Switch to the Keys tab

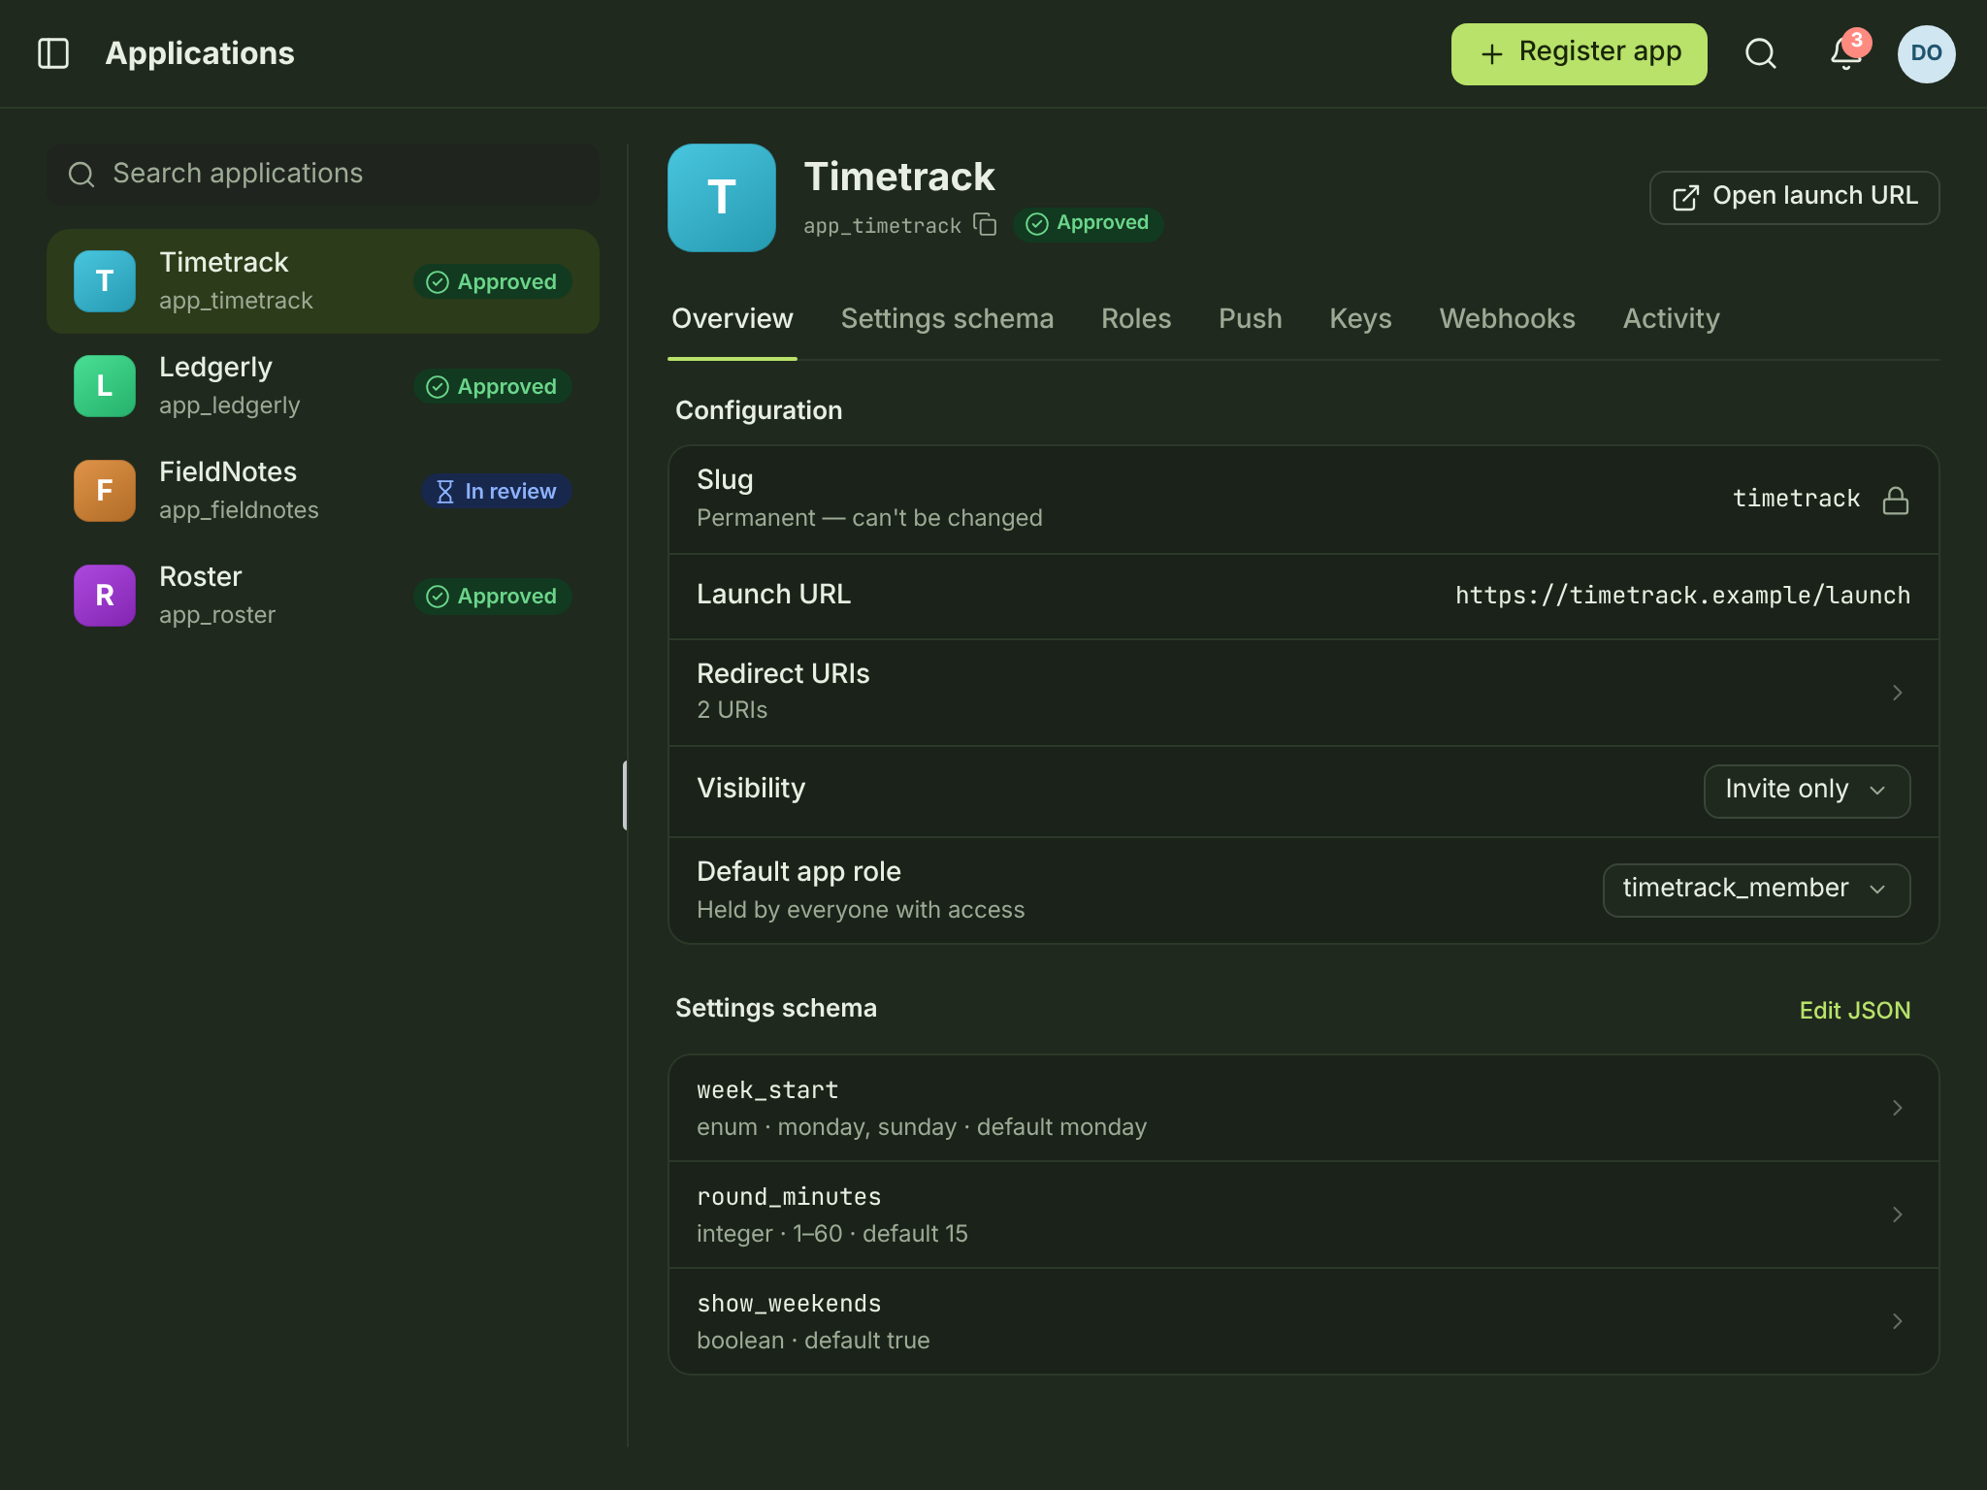click(1360, 319)
